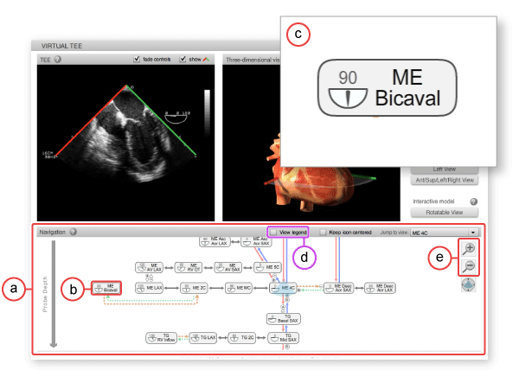519x383 pixels.
Task: Select the ME AV SAX view node
Action: pyautogui.click(x=228, y=267)
